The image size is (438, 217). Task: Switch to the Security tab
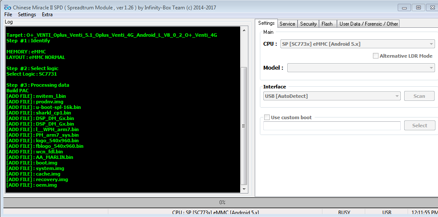click(x=308, y=23)
